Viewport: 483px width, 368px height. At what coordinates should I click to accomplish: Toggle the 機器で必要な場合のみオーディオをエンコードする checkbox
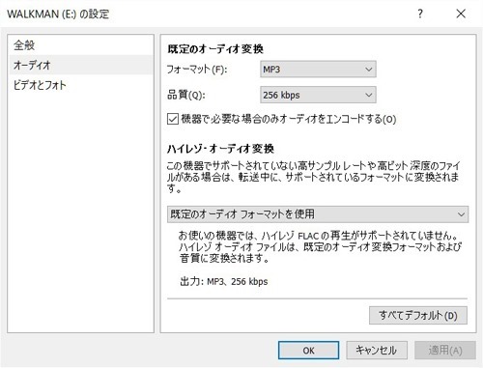coord(173,119)
